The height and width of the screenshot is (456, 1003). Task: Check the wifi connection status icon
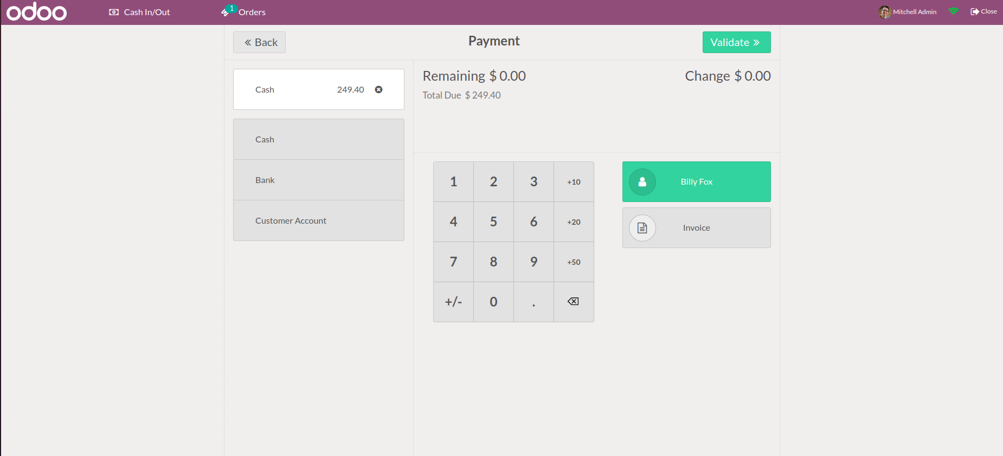(x=954, y=11)
